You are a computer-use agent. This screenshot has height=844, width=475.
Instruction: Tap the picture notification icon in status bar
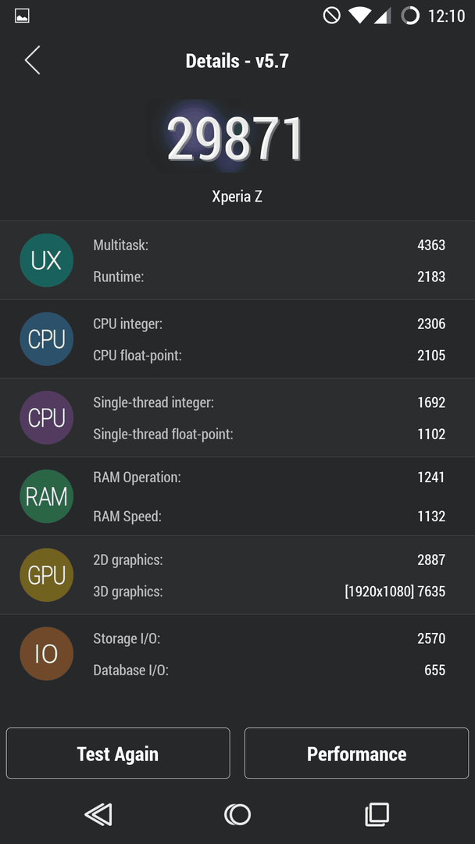point(22,16)
